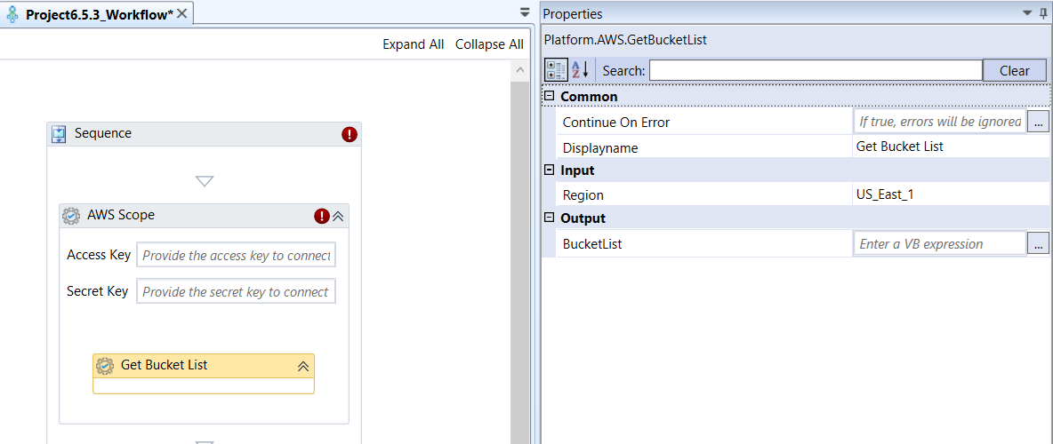Select the AWS Scope title

coord(121,215)
